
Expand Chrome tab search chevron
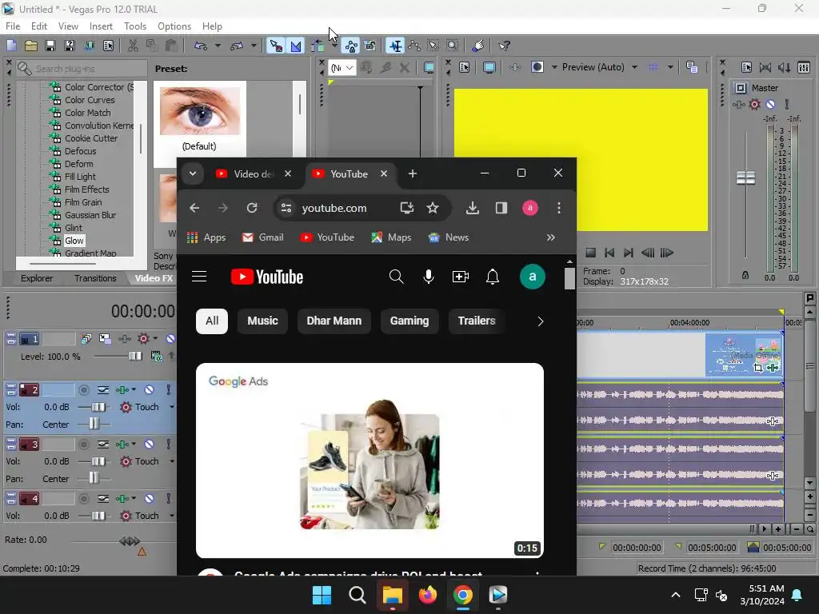click(x=193, y=173)
